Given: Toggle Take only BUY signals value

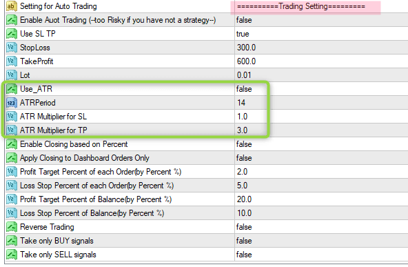Looking at the screenshot, I should pyautogui.click(x=244, y=241).
